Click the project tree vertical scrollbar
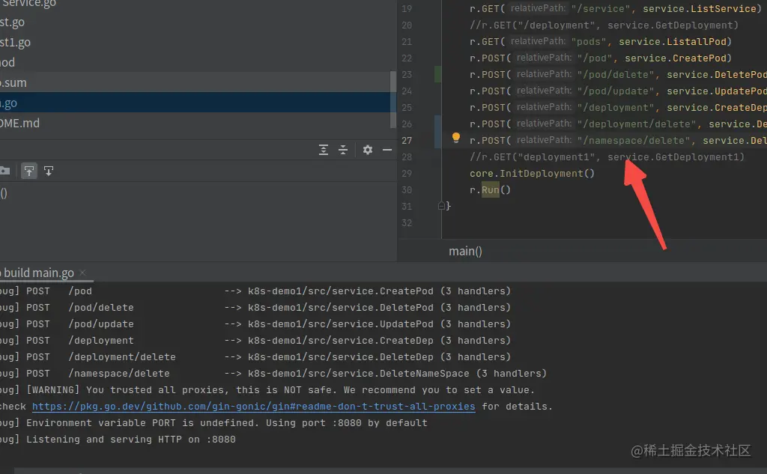Image resolution: width=767 pixels, height=474 pixels. click(393, 100)
